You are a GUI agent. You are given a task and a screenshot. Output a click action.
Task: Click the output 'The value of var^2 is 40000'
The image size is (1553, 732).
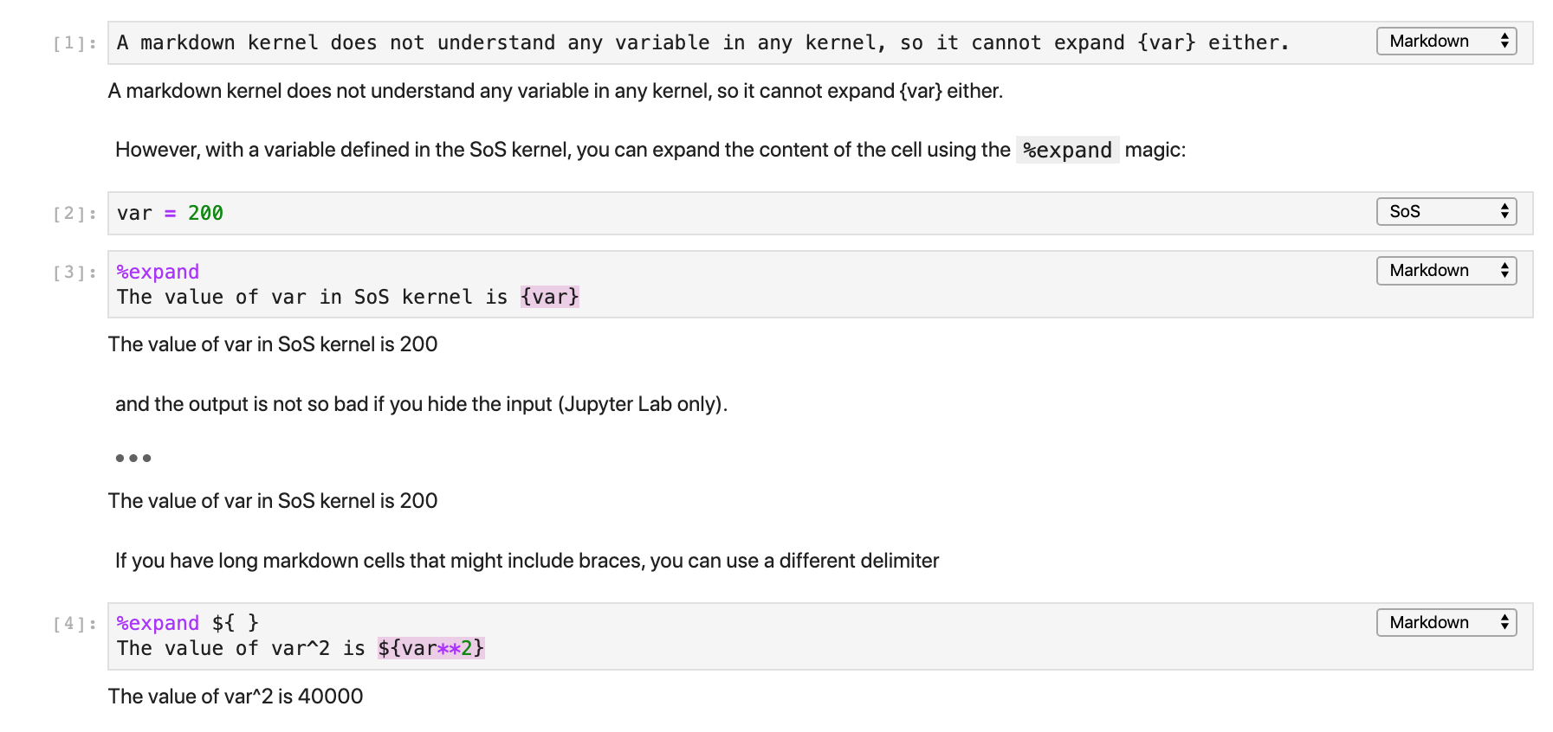click(236, 697)
